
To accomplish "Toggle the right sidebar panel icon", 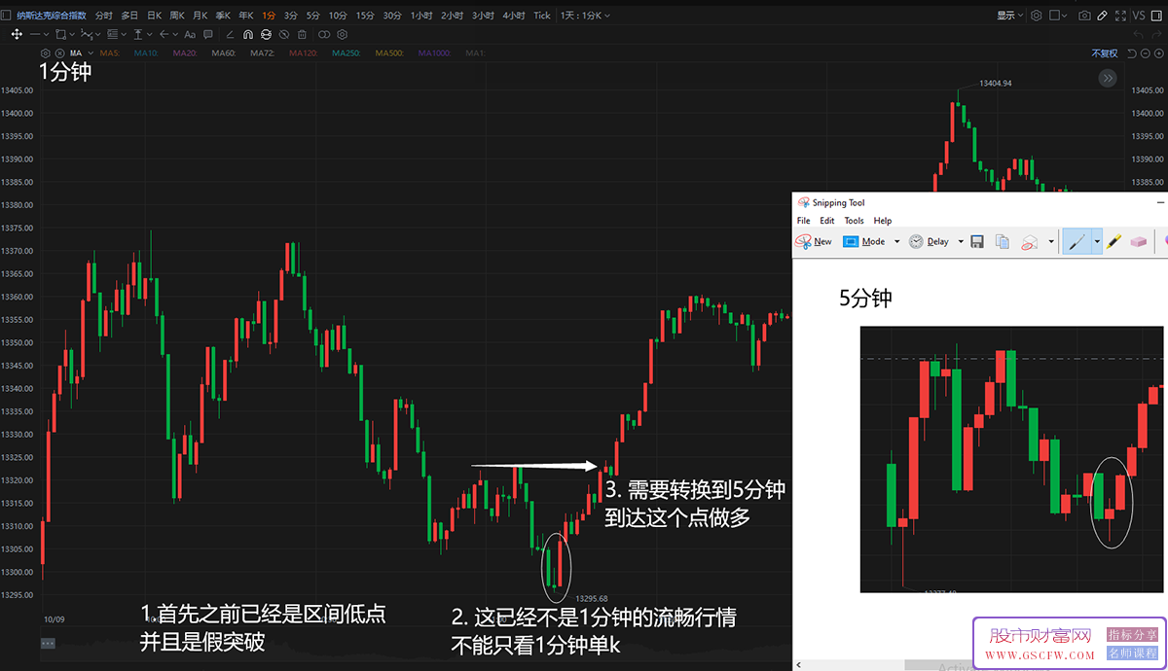I will [1157, 16].
